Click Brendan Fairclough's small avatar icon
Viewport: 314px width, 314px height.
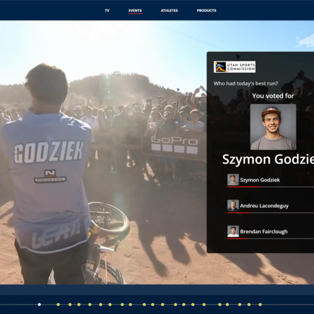233,231
